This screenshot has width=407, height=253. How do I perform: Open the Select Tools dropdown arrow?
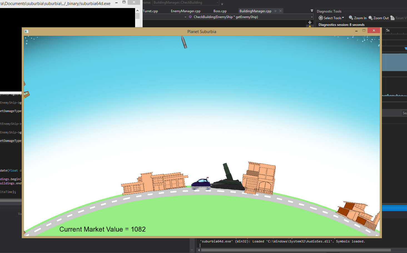pos(343,18)
